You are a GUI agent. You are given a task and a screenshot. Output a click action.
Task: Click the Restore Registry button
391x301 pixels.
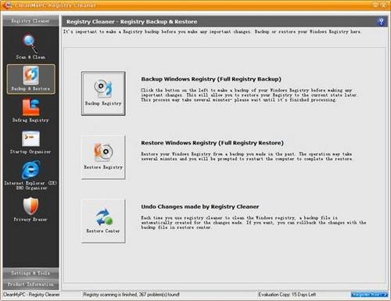[x=103, y=157]
